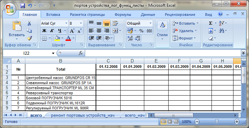Open number format dropdown Общий
Screen dimensions: 249x128
pyautogui.click(x=150, y=23)
